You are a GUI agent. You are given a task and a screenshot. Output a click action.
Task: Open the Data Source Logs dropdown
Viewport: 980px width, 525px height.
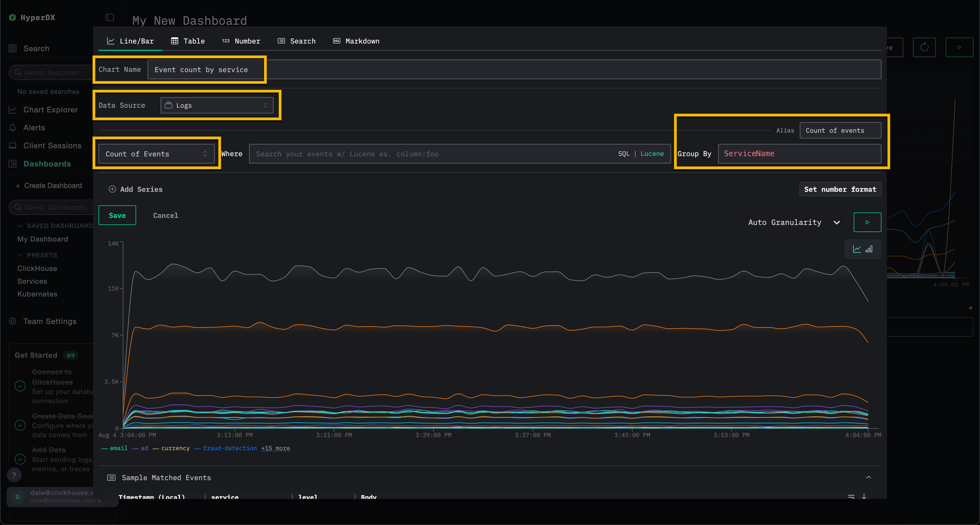coord(217,105)
